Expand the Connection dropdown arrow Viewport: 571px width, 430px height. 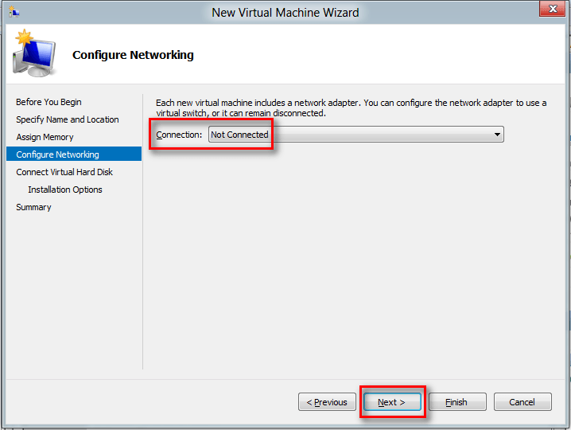point(497,135)
